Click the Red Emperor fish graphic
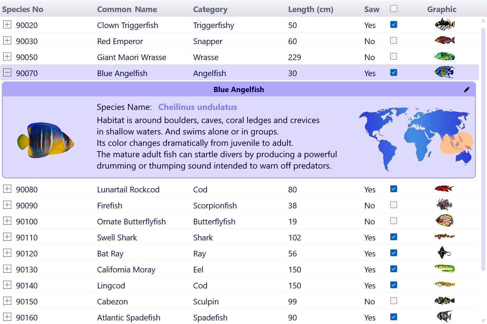Image resolution: width=487 pixels, height=324 pixels. click(445, 40)
